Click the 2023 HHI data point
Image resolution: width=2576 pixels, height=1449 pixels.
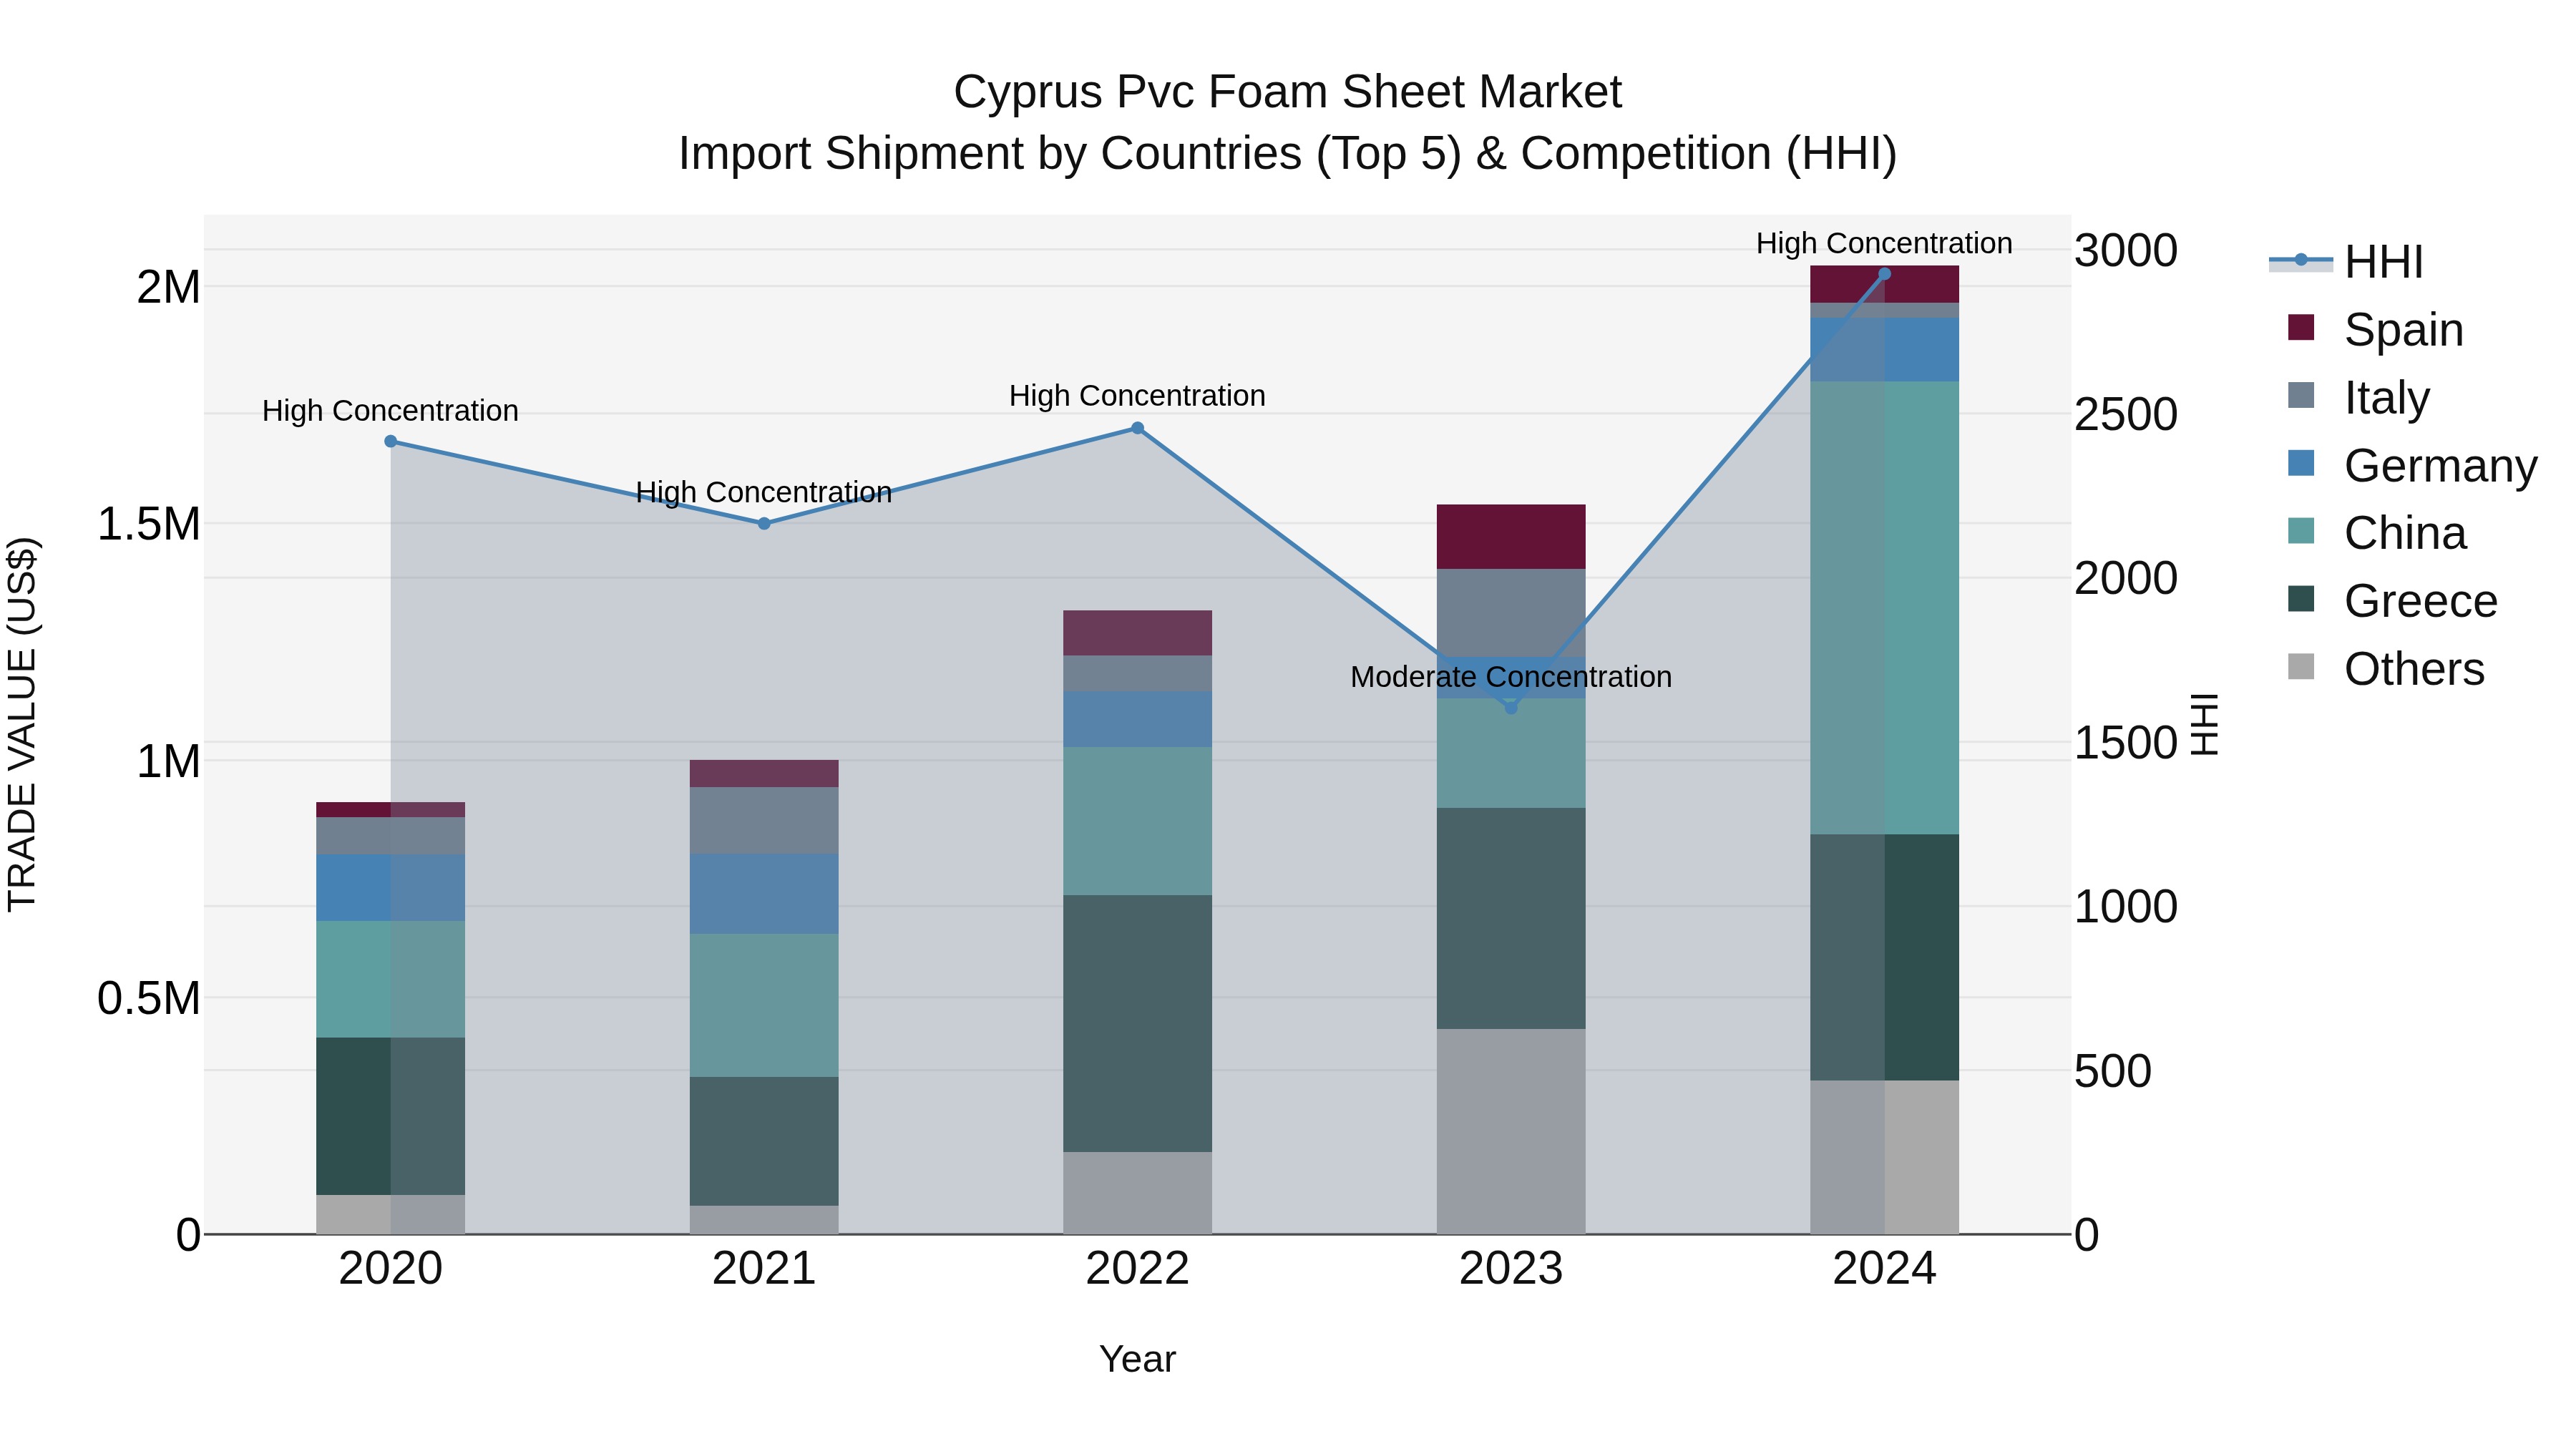1511,707
